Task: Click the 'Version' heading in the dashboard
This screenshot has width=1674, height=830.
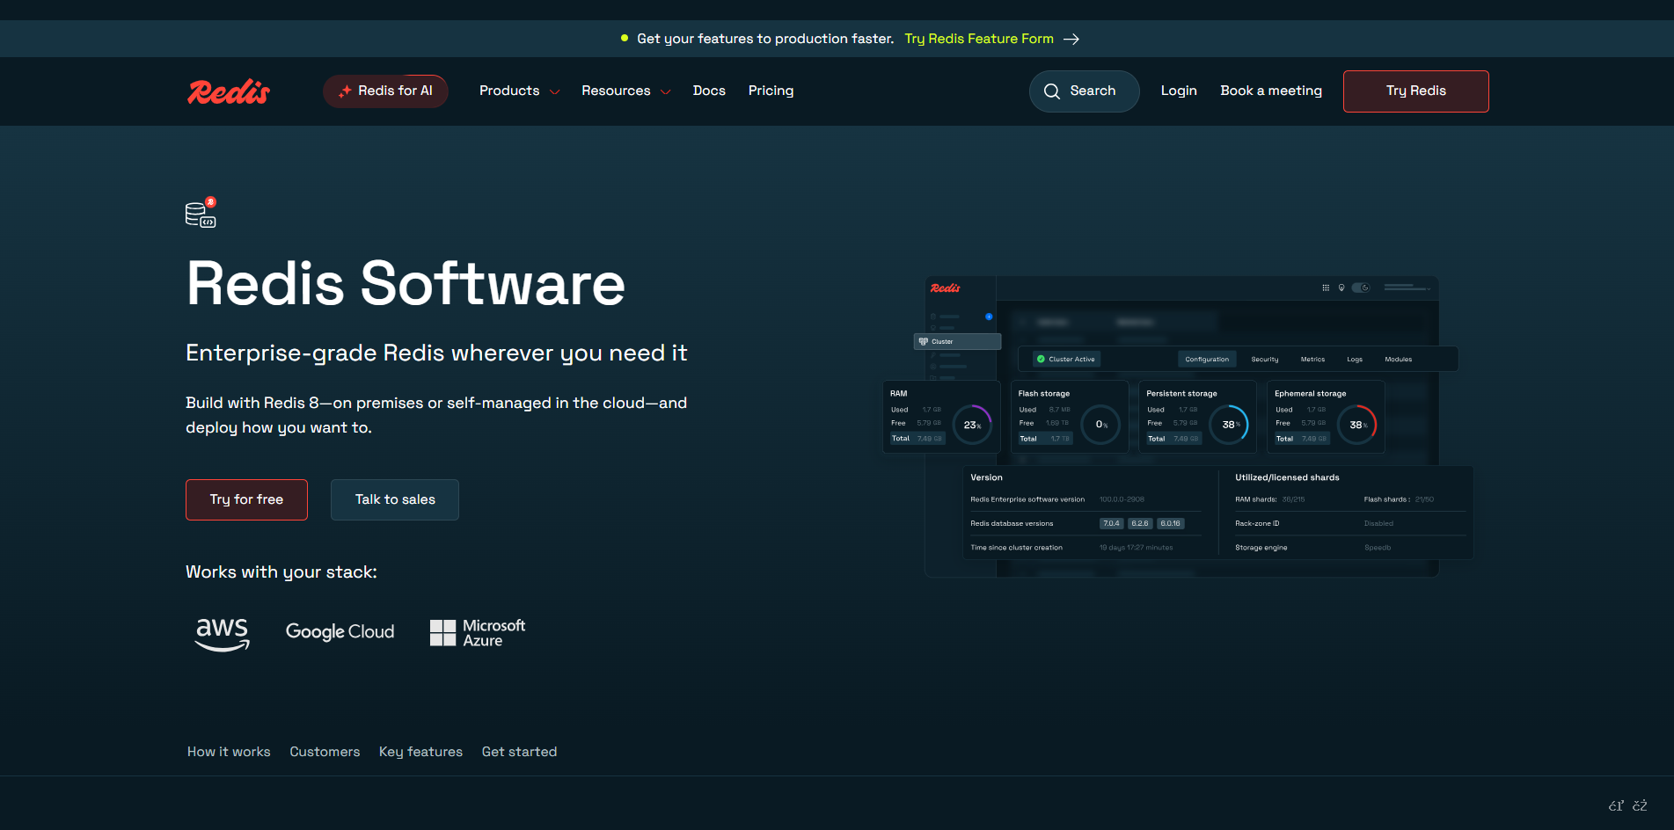Action: (x=986, y=477)
